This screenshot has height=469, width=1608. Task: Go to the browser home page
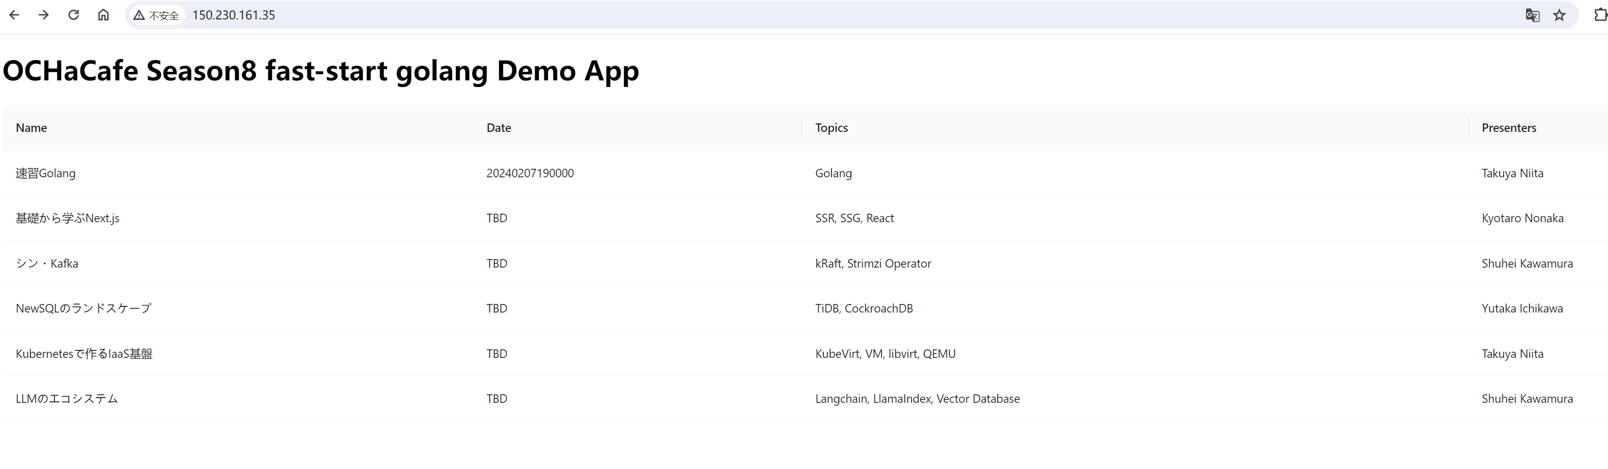(x=104, y=15)
